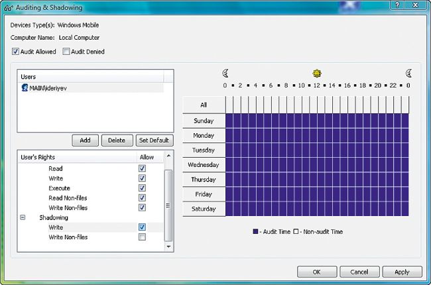The width and height of the screenshot is (431, 285).
Task: Select the All row header in schedule
Action: point(203,105)
